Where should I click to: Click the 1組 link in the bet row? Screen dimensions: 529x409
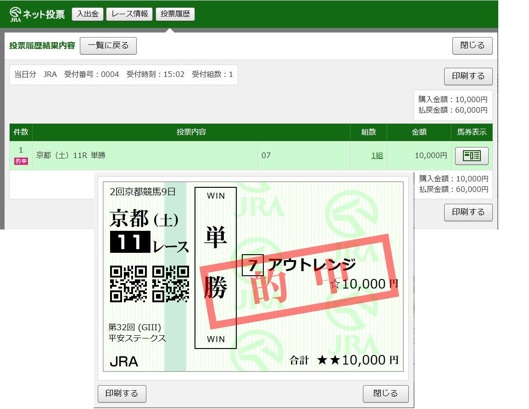[x=377, y=156]
